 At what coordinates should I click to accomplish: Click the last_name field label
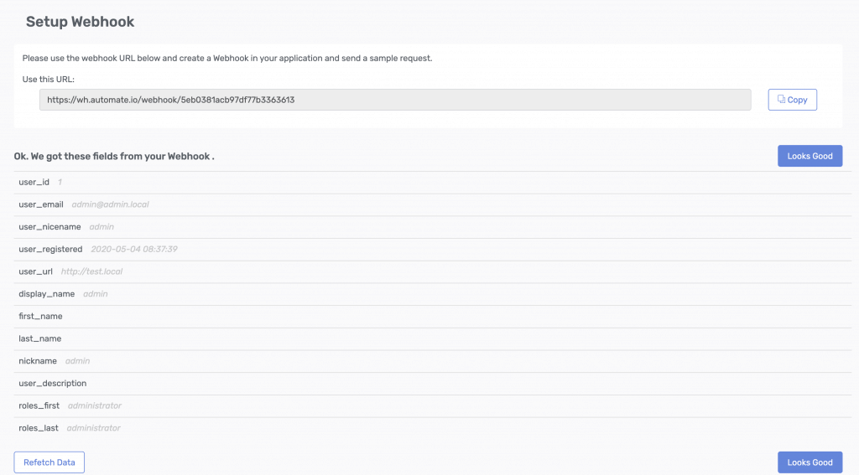click(x=40, y=338)
